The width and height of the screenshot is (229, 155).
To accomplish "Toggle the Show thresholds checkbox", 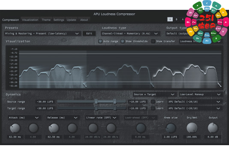I will pyautogui.click(x=122, y=41).
